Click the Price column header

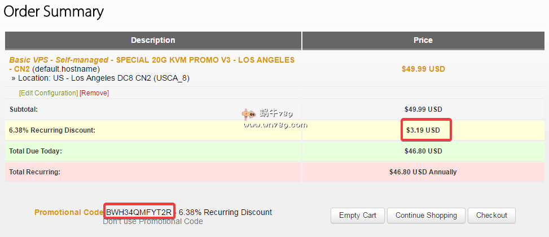pyautogui.click(x=423, y=40)
